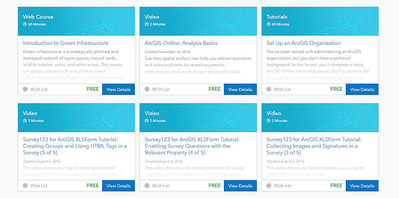View Details for Introduction to Green Infrastructure
The image size is (399, 198).
click(x=118, y=89)
